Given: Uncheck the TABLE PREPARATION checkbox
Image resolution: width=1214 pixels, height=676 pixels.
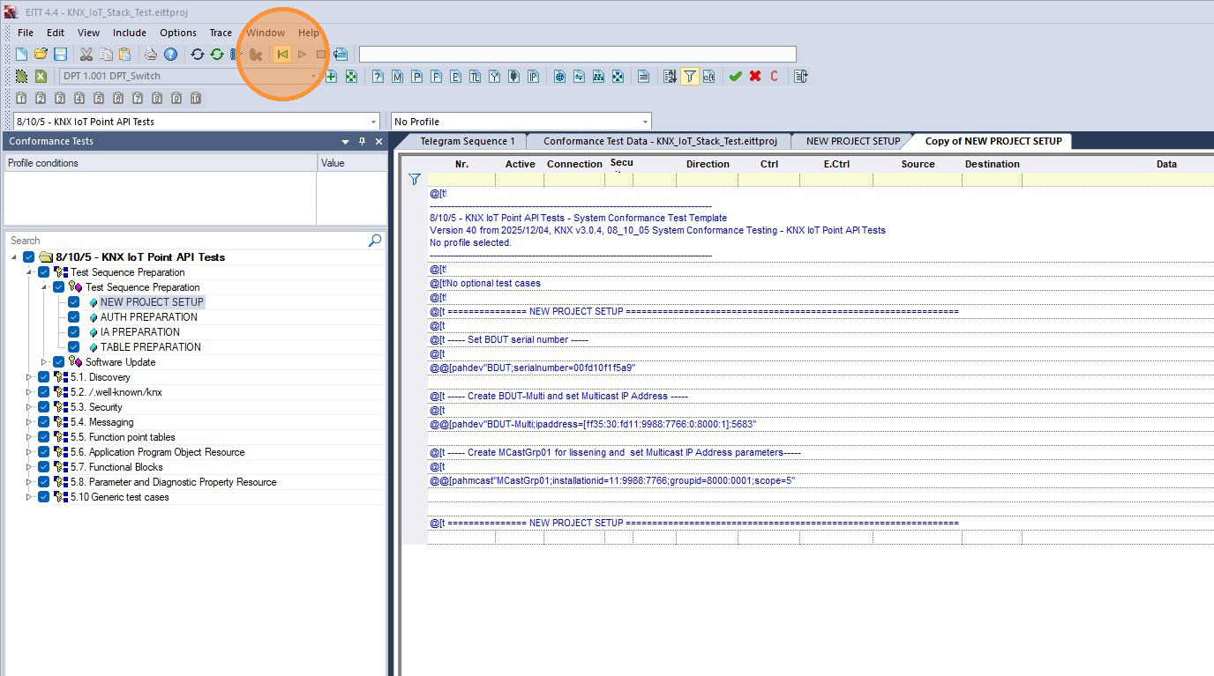Looking at the screenshot, I should (74, 347).
